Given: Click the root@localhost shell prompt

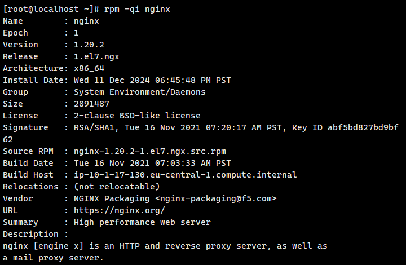Looking at the screenshot, I should click(51, 10).
